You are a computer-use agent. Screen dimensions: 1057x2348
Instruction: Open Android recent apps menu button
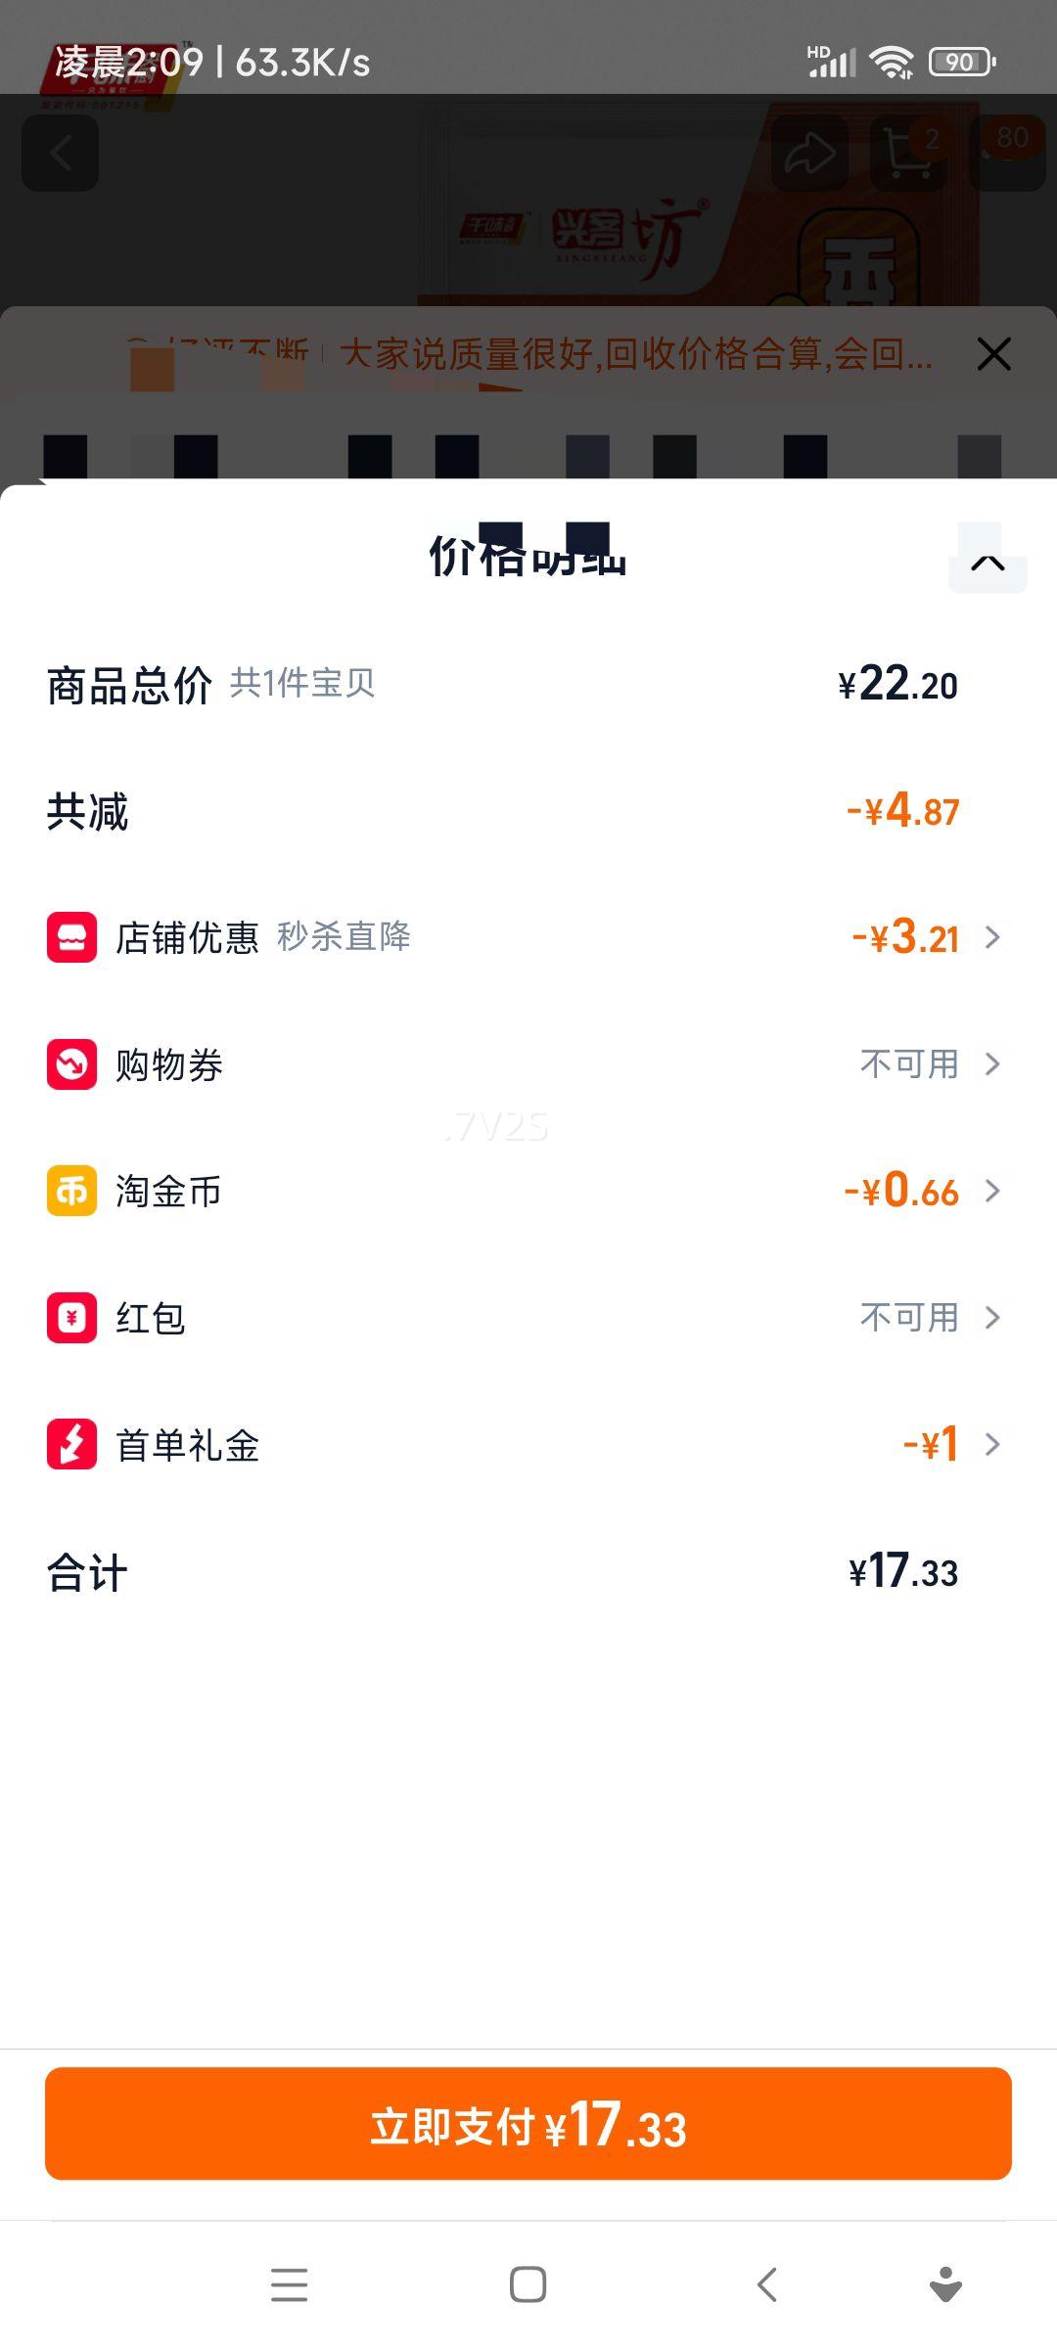coord(289,2284)
